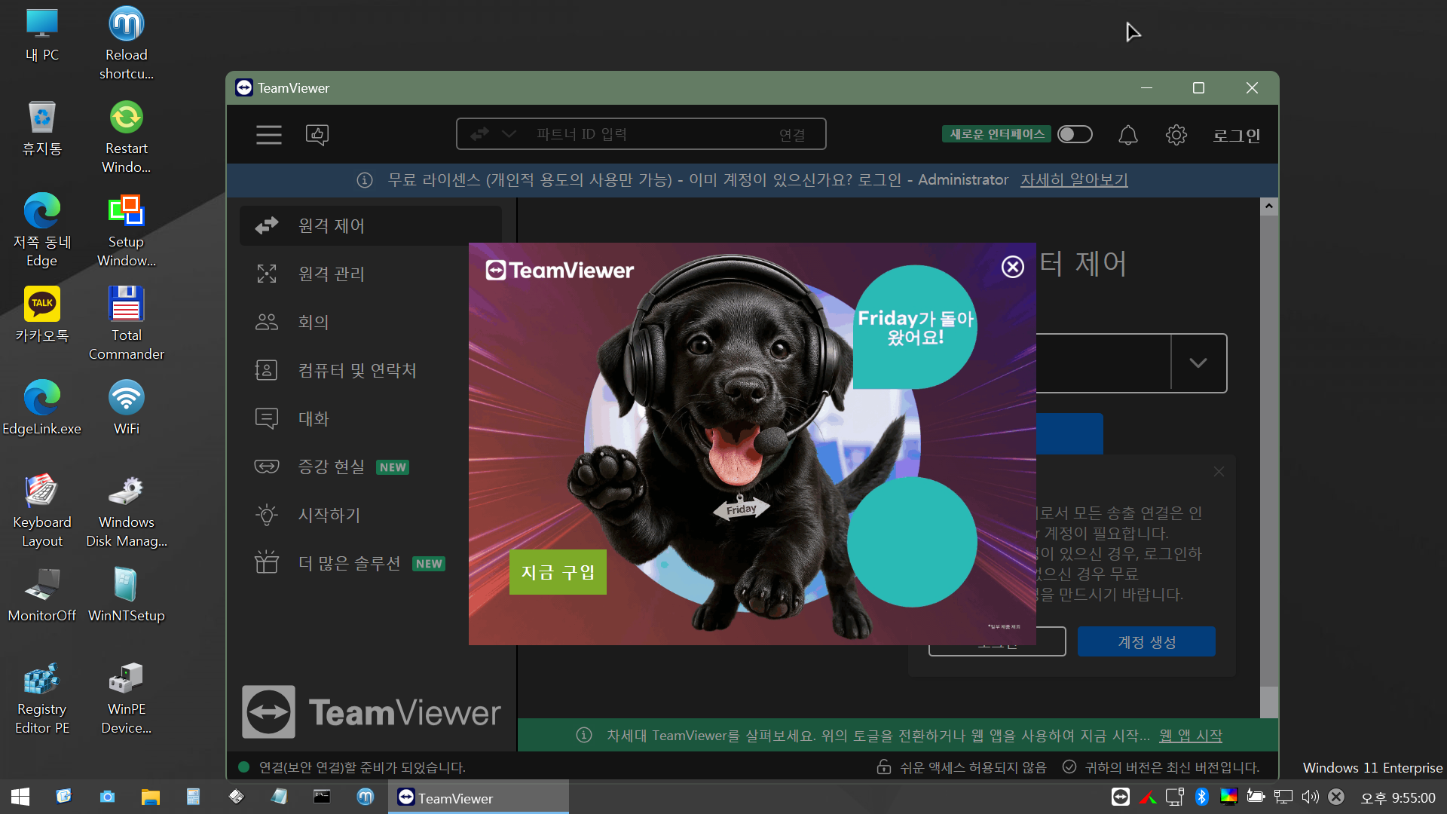Click the scroll-up arrow on the scrollbar

(x=1268, y=207)
